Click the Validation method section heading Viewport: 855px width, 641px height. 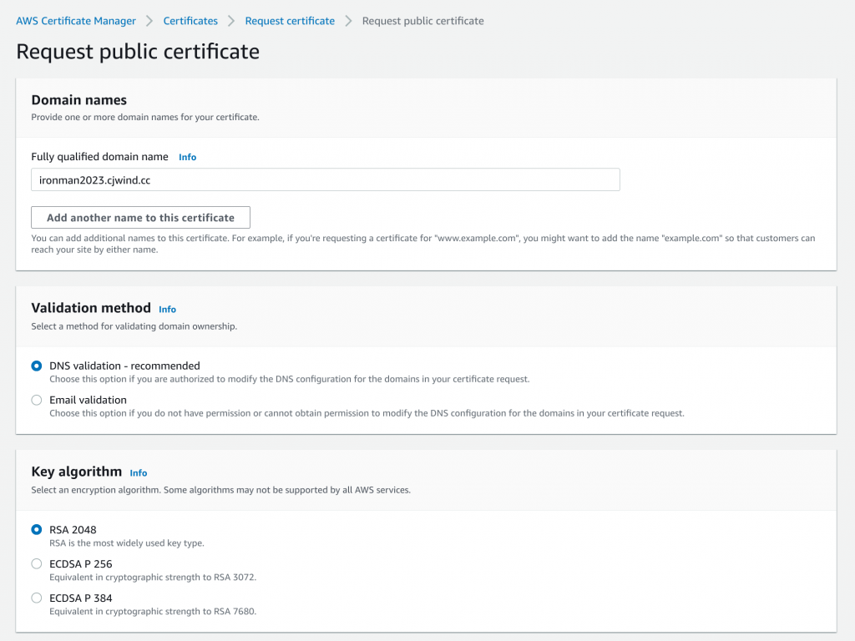pos(91,308)
